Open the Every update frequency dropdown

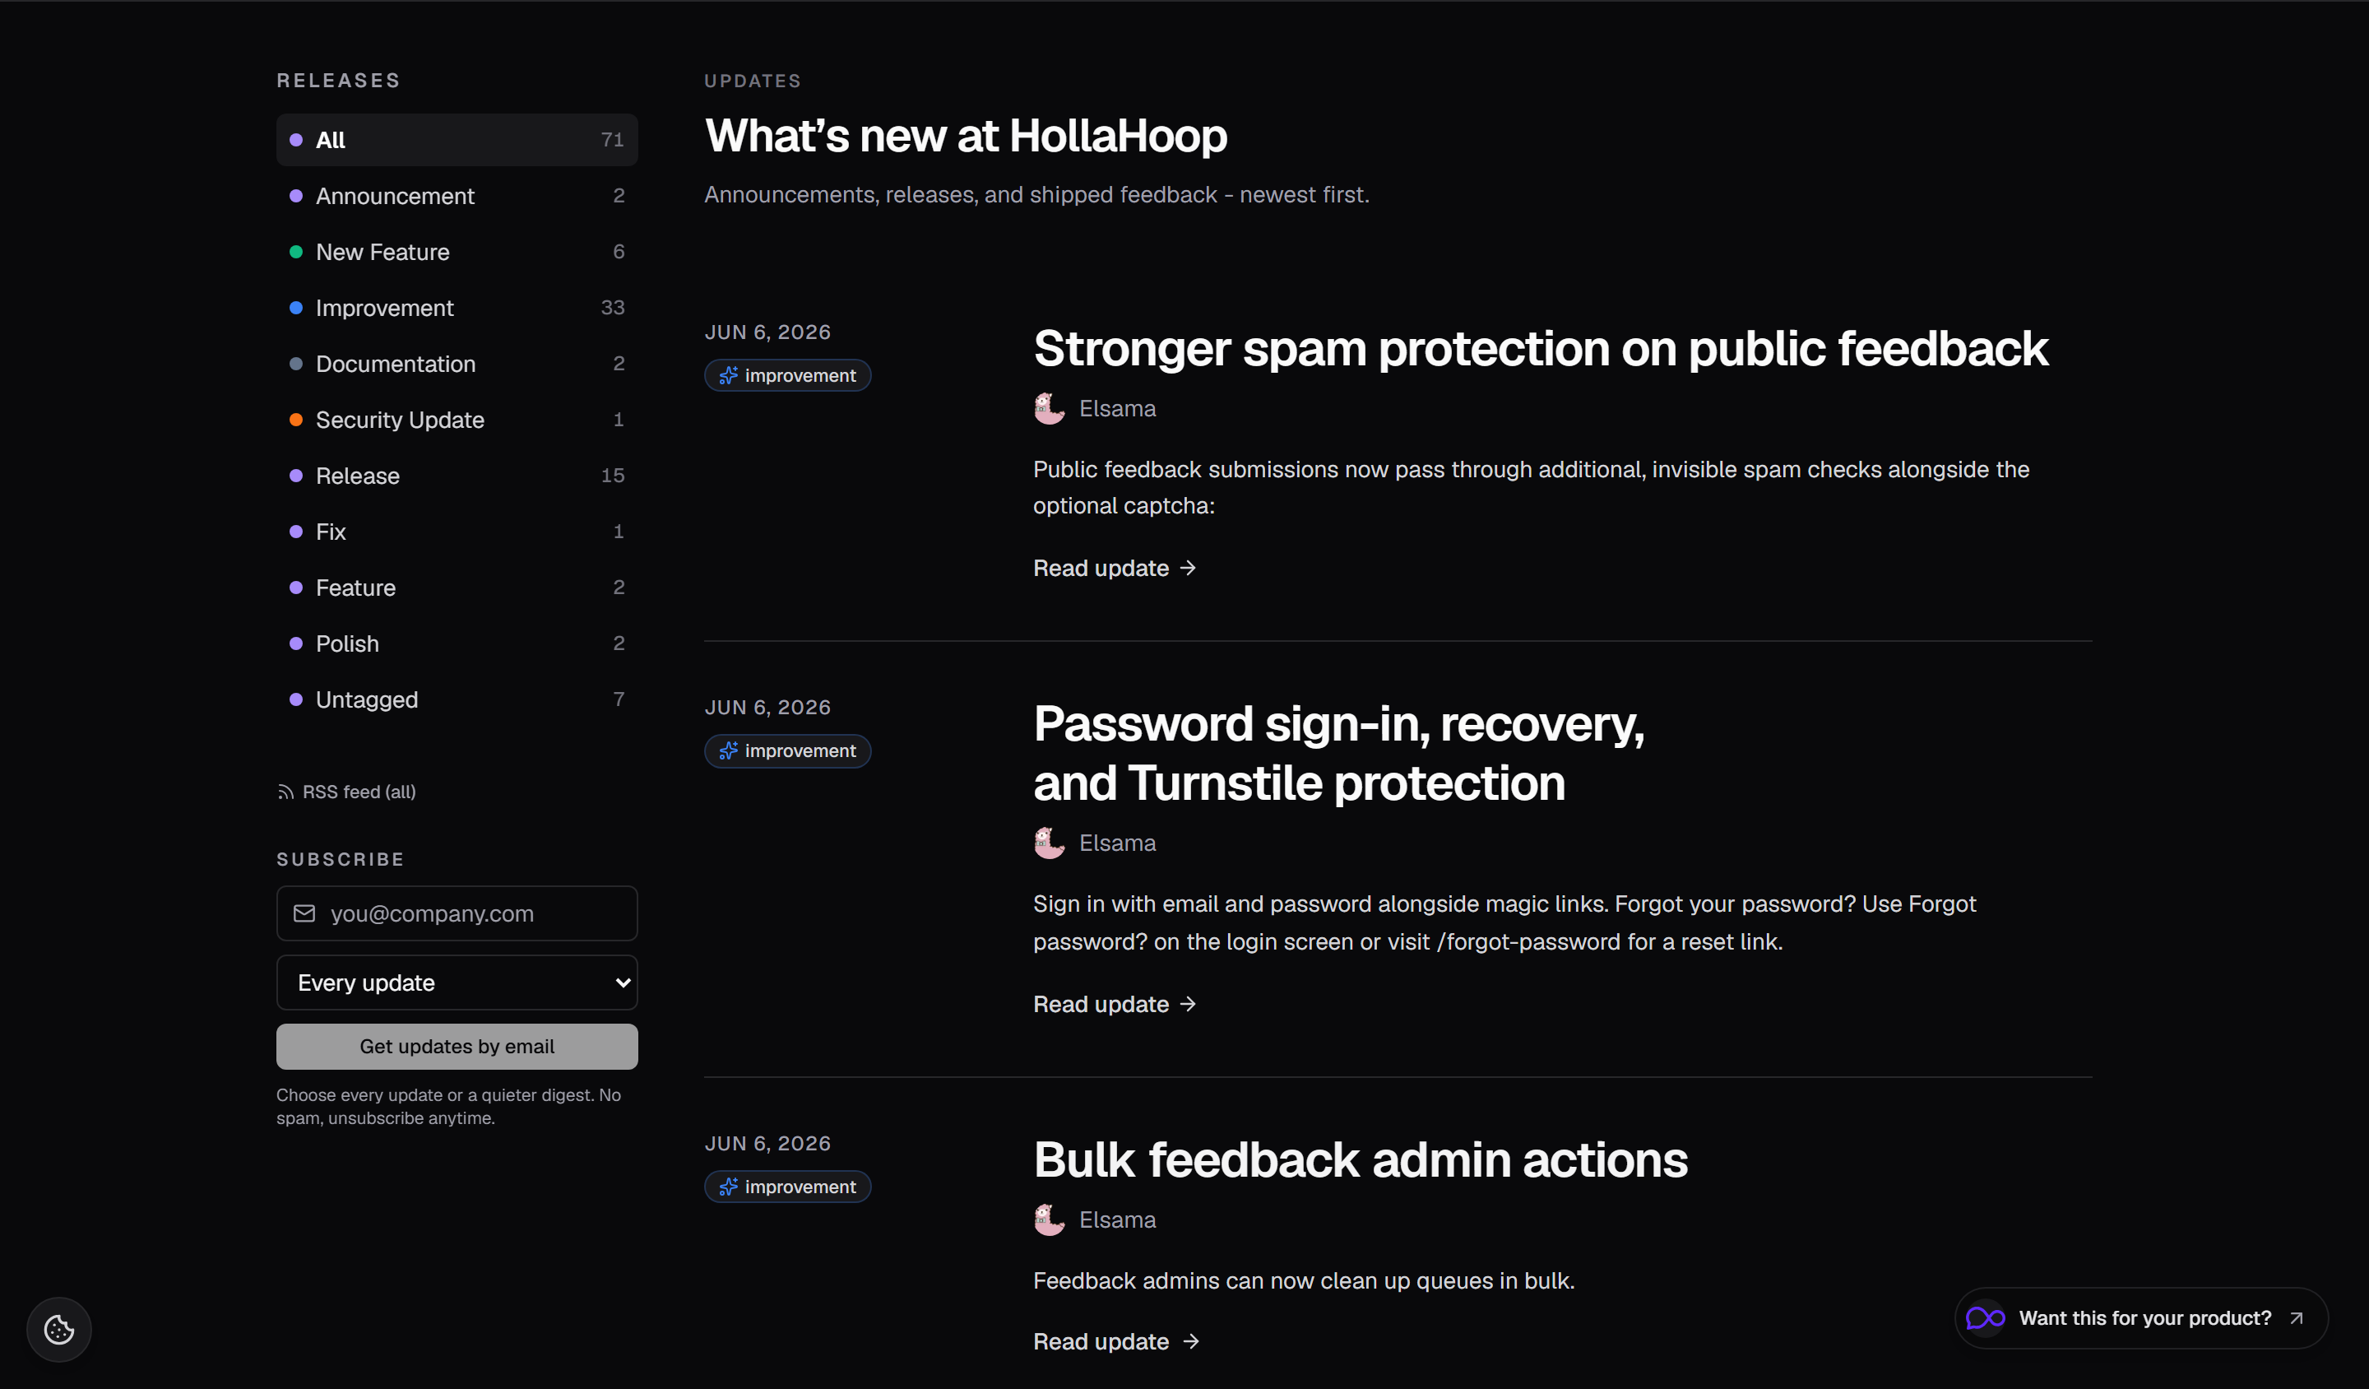pos(457,983)
